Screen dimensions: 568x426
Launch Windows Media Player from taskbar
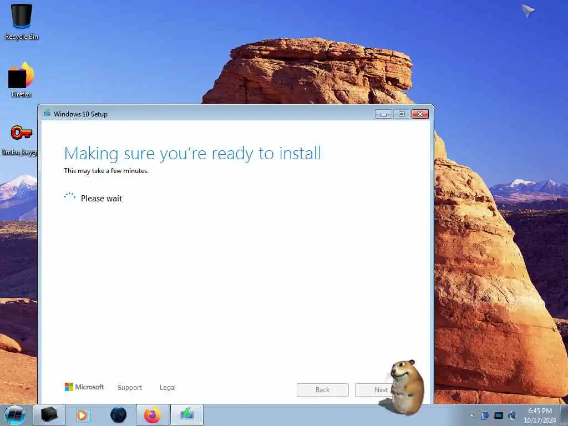tap(82, 415)
